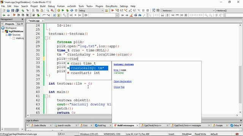Click the Open file toolbar icon

8,11
